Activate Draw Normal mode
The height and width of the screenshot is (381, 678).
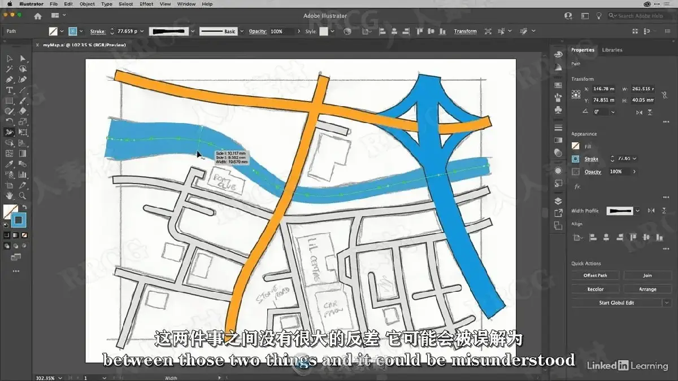coord(7,246)
